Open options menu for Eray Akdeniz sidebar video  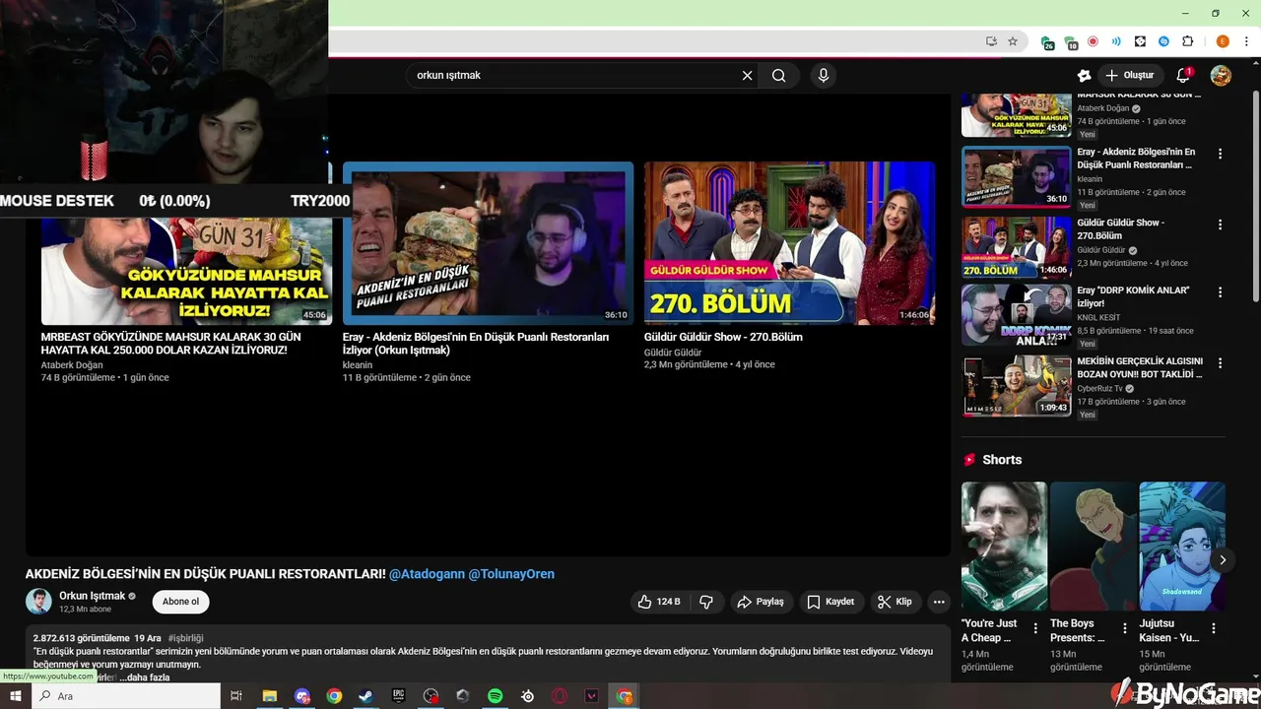point(1220,154)
